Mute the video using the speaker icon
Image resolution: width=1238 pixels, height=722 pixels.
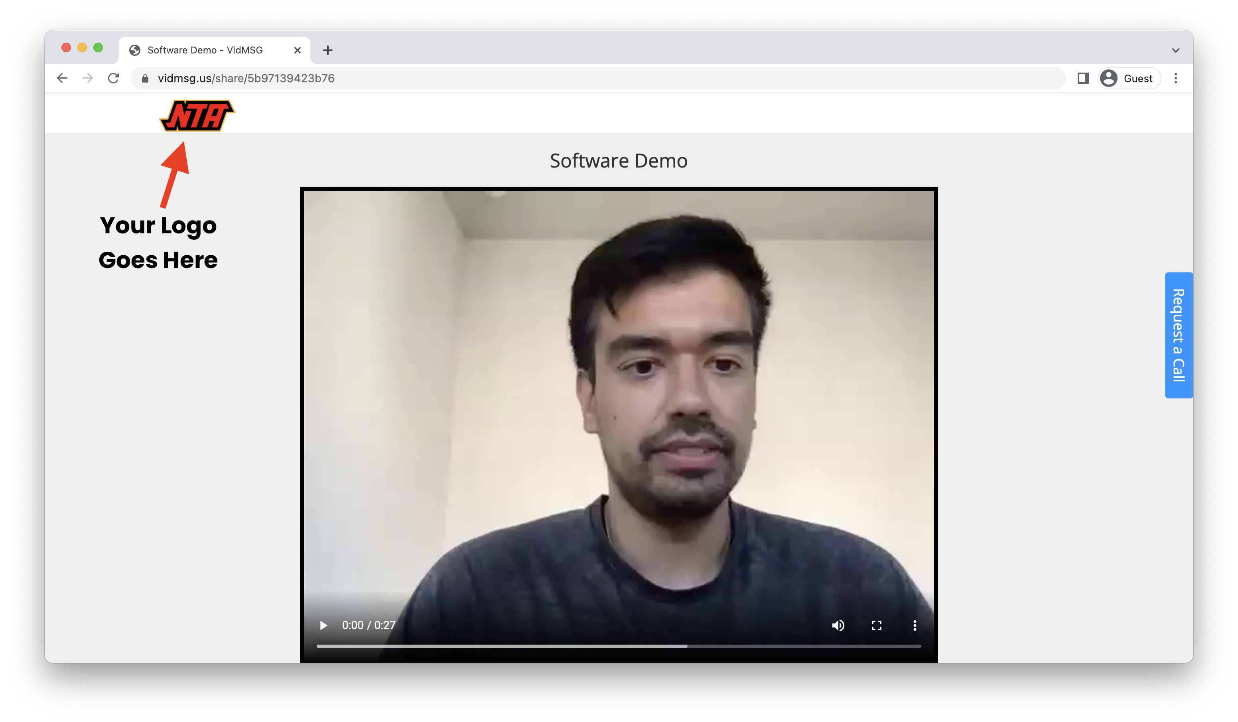[x=838, y=625]
